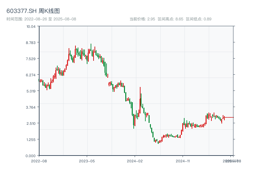Click the 2.510 y-axis label
The height and width of the screenshot is (194, 259).
pyautogui.click(x=31, y=123)
